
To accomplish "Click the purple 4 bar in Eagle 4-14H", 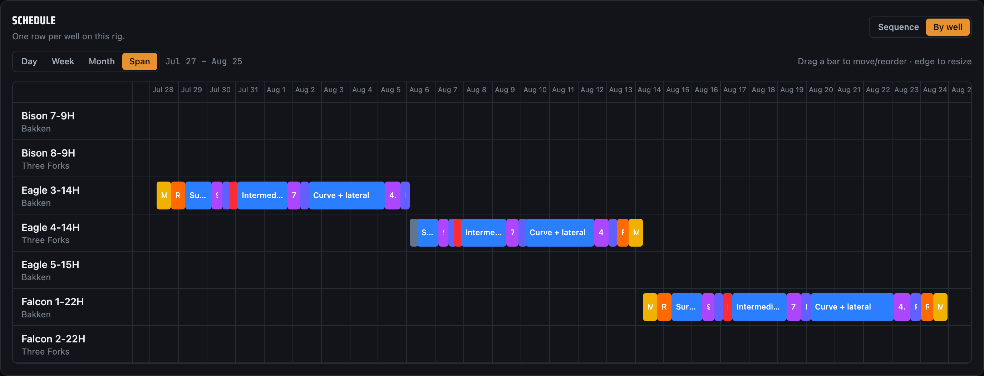I will tap(601, 233).
